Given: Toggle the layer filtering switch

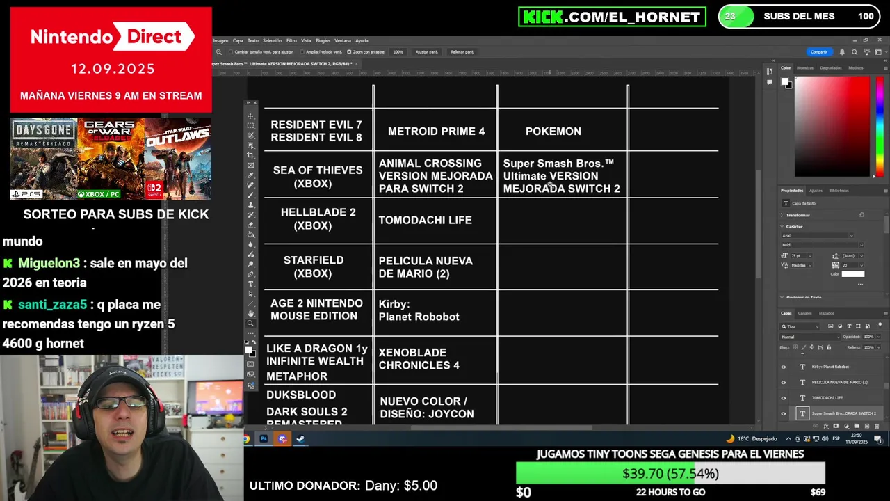Looking at the screenshot, I should [x=880, y=324].
